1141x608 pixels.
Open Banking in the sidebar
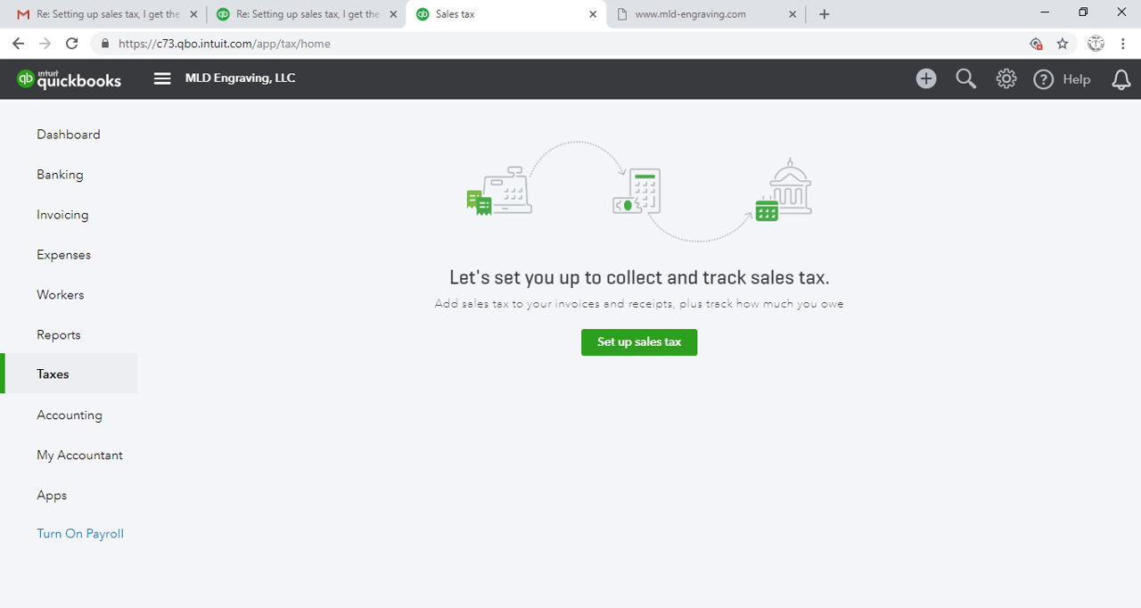pyautogui.click(x=60, y=175)
